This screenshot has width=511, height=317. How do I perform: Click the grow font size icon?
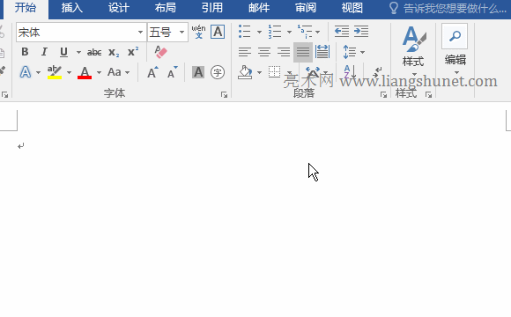point(152,72)
